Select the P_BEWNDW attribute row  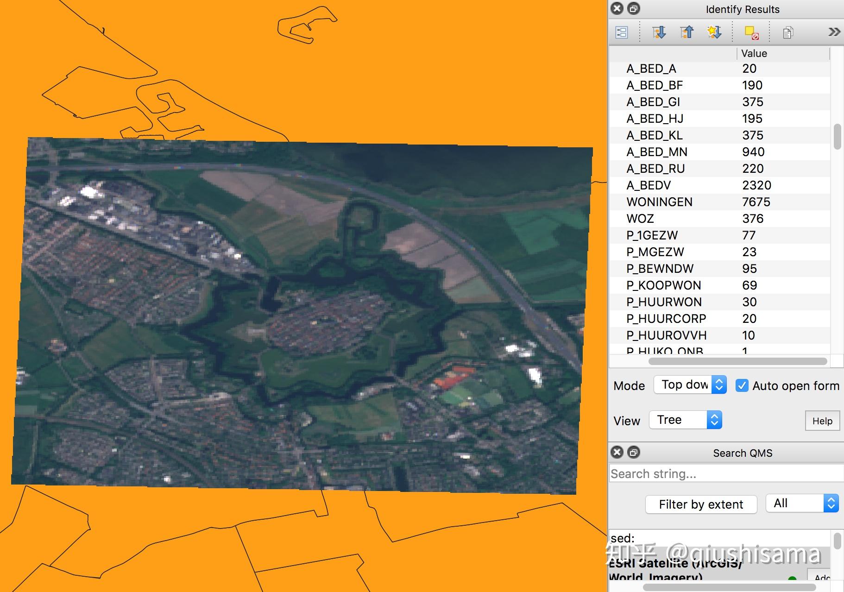719,269
